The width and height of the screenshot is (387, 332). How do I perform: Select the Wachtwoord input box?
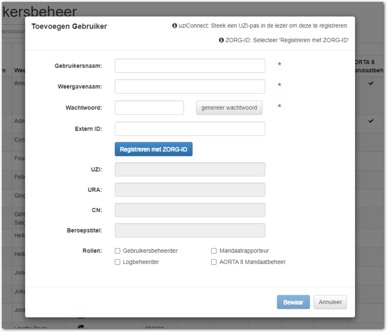[149, 108]
